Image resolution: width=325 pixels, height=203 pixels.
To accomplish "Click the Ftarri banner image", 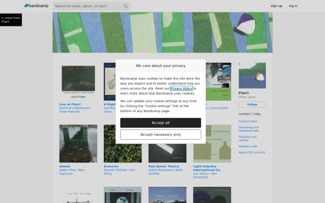I will click(x=162, y=32).
